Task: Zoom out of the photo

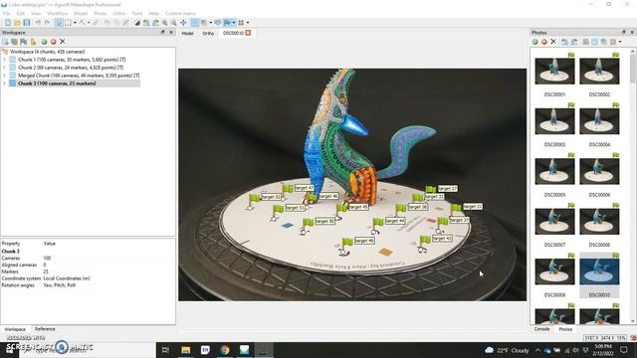Action: click(x=174, y=23)
